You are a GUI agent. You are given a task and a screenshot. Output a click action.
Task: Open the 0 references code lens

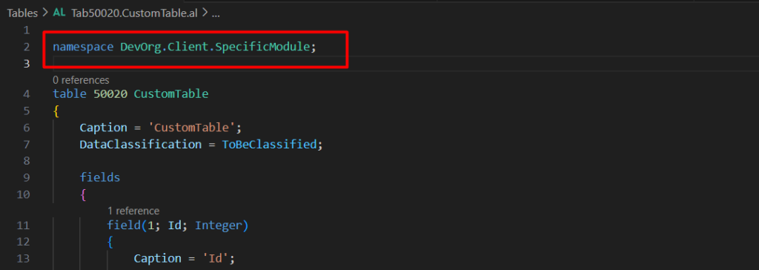click(81, 80)
